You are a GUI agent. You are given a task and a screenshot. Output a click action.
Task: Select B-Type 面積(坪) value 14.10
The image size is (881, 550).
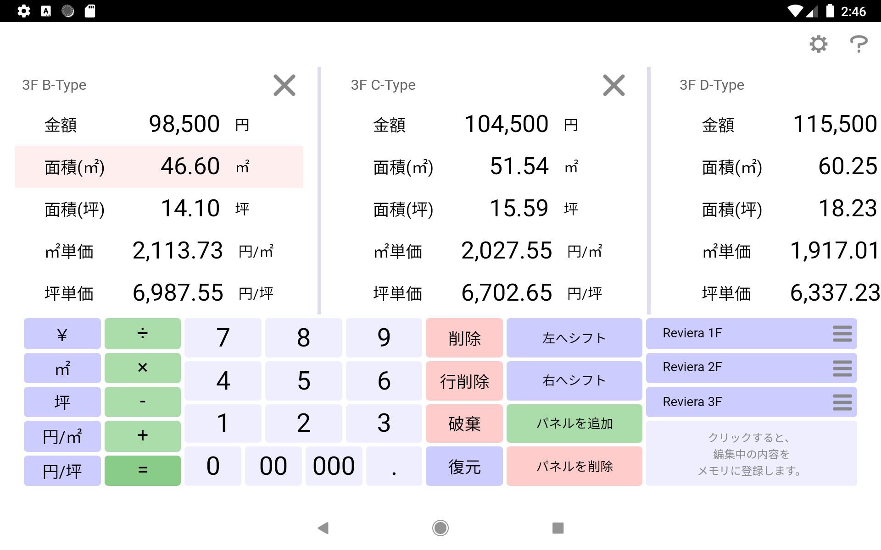click(190, 209)
